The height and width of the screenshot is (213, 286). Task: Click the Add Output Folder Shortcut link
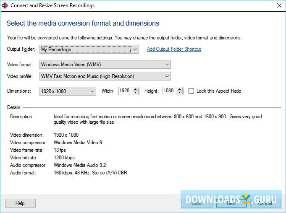coord(174,49)
